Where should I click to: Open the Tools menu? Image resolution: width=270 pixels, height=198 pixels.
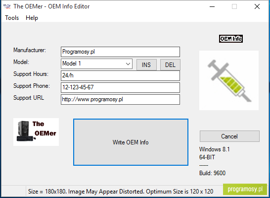(12, 18)
